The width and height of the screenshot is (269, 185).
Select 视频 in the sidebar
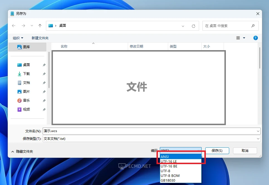(28, 109)
